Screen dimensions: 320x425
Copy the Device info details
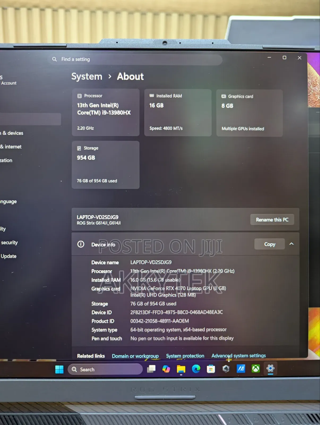click(x=270, y=244)
